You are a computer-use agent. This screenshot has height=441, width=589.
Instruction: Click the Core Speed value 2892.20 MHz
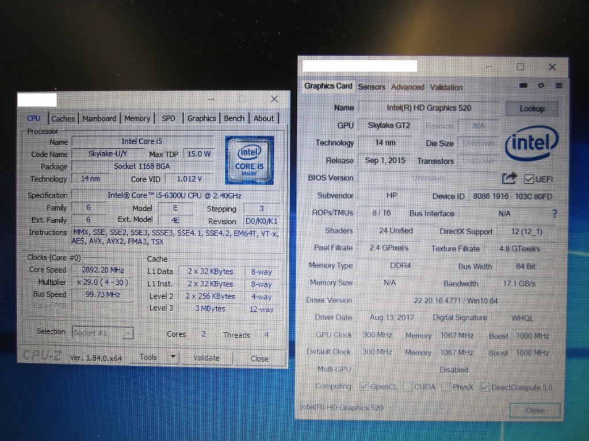pyautogui.click(x=102, y=270)
